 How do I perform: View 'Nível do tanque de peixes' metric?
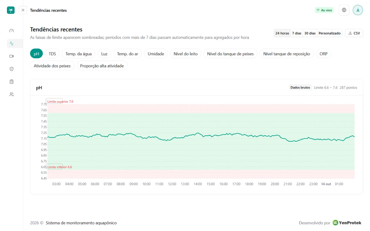[231, 53]
